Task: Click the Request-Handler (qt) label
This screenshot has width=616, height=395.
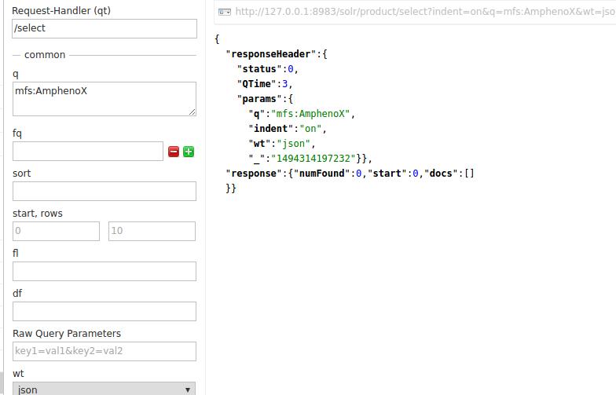Action: 61,11
